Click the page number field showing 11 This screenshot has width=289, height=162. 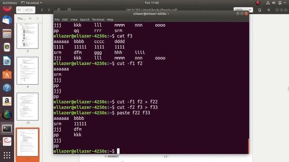coord(20,10)
